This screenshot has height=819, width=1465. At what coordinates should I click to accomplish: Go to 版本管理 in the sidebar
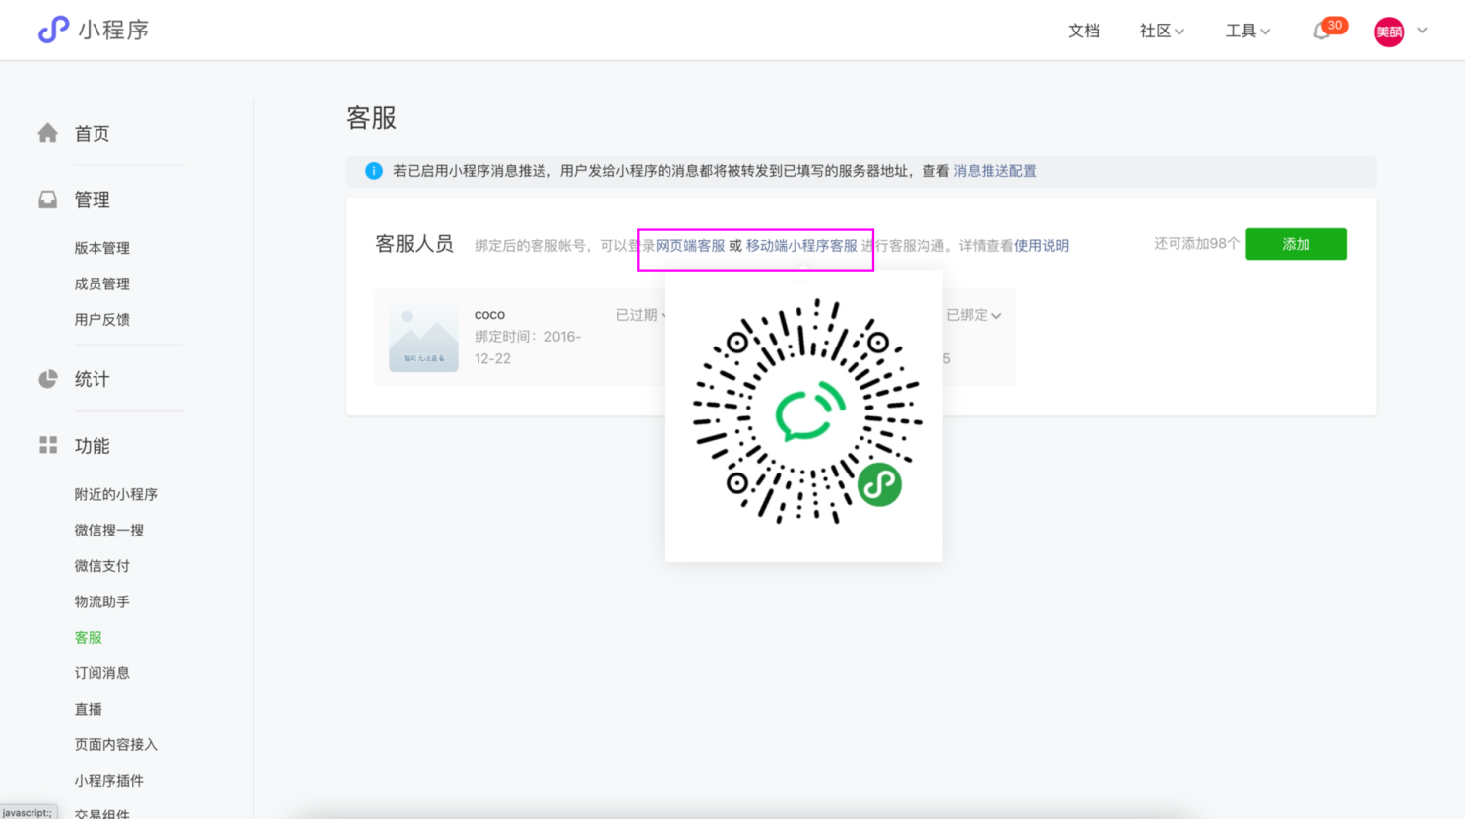pos(102,248)
